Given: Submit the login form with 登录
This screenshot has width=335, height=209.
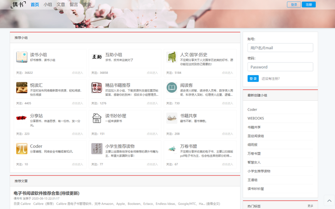Looking at the screenshot, I should pyautogui.click(x=253, y=78).
